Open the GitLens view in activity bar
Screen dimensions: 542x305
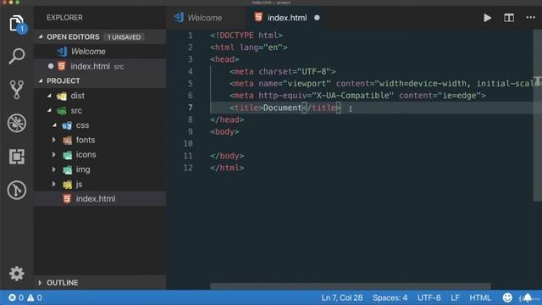(x=17, y=190)
